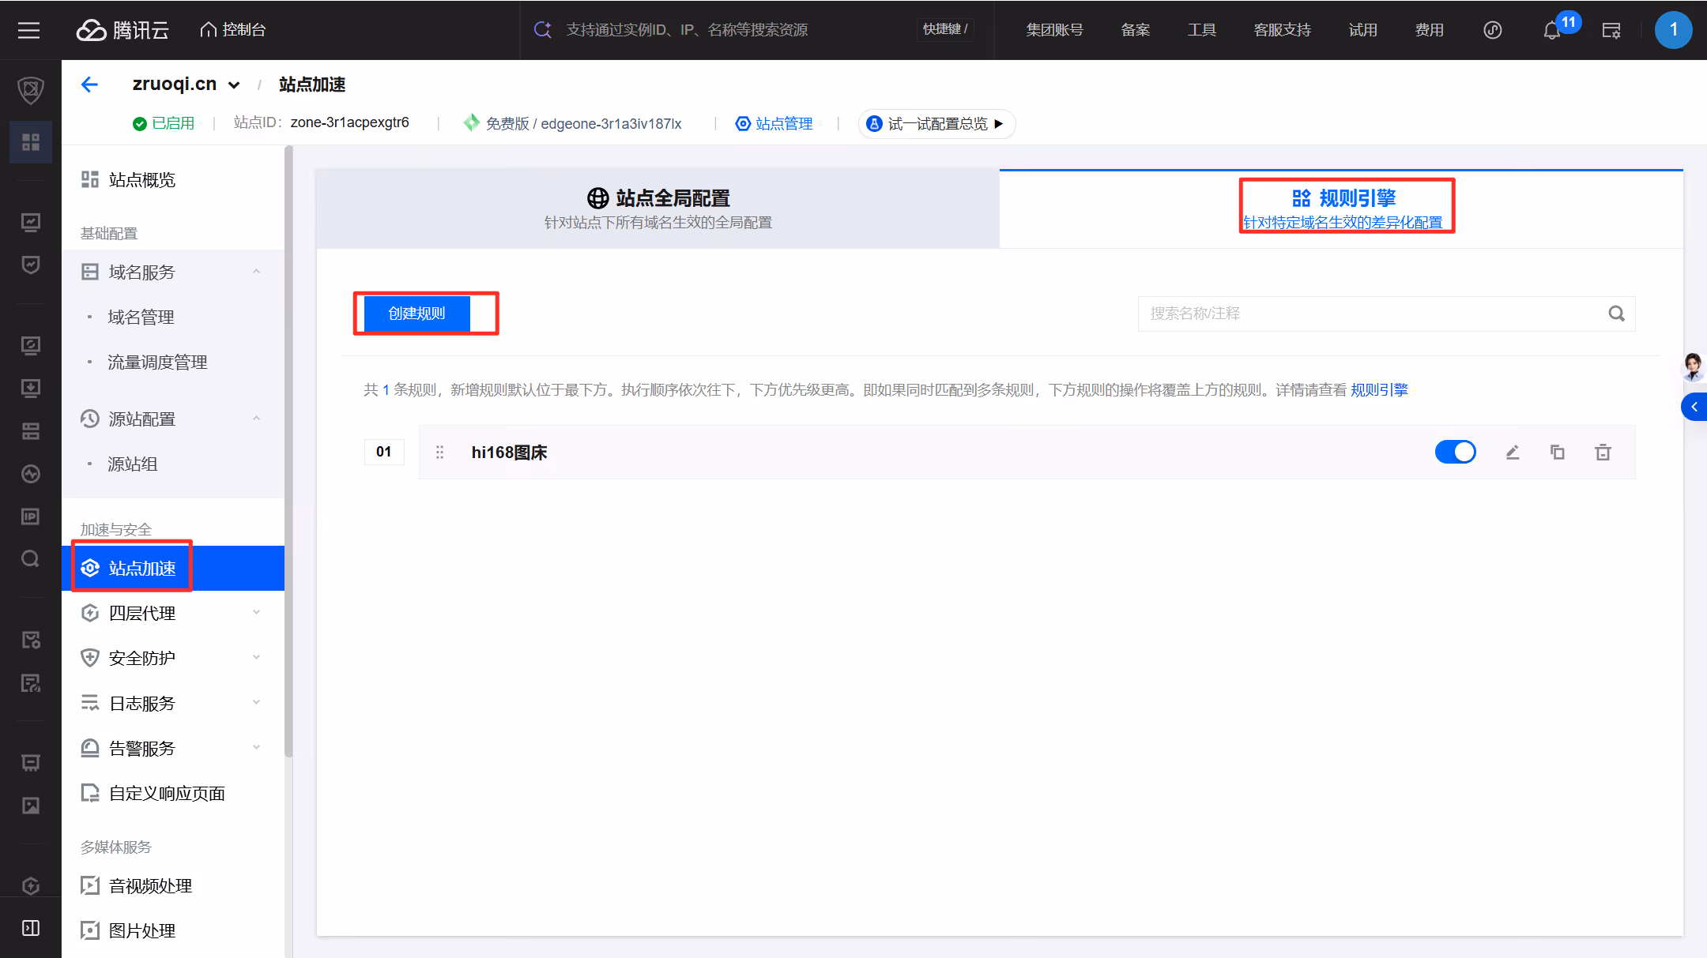Image resolution: width=1707 pixels, height=958 pixels.
Task: Click the 创建规则 button
Action: pyautogui.click(x=417, y=314)
